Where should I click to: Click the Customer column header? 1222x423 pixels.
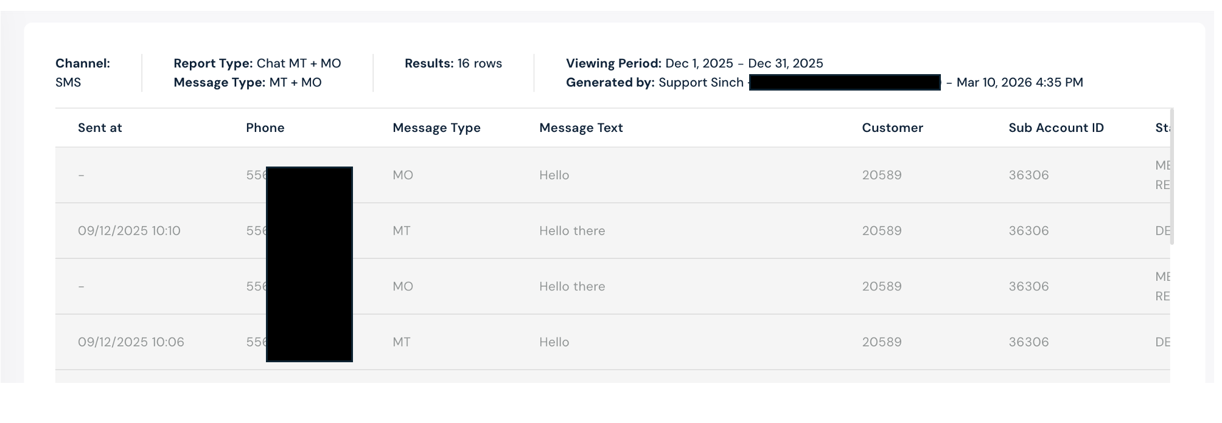point(892,128)
